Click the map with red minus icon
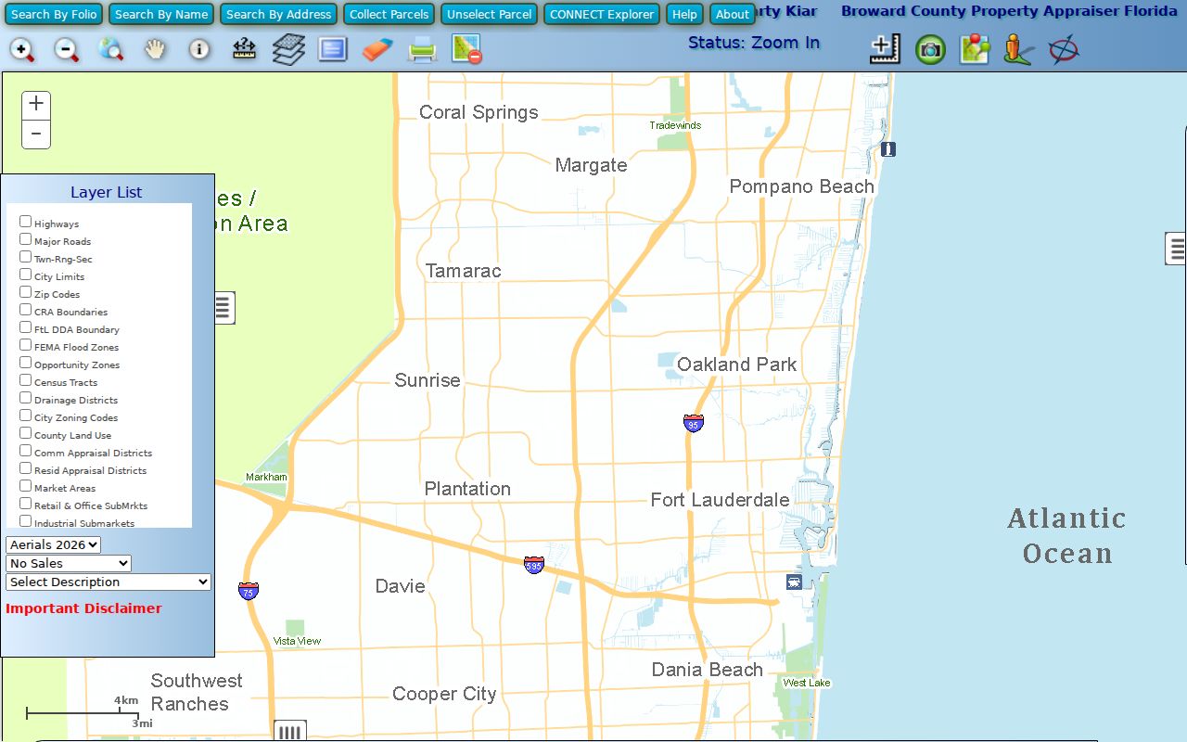This screenshot has height=742, width=1187. (x=466, y=49)
